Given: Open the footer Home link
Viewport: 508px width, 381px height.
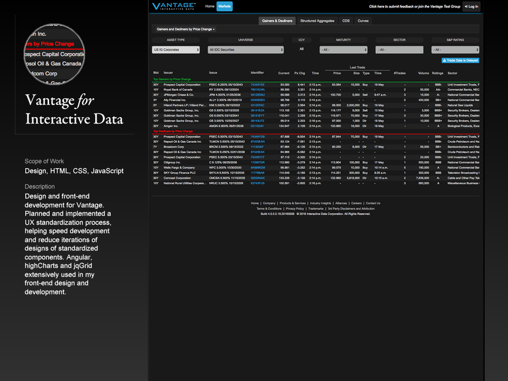Looking at the screenshot, I should [x=255, y=203].
